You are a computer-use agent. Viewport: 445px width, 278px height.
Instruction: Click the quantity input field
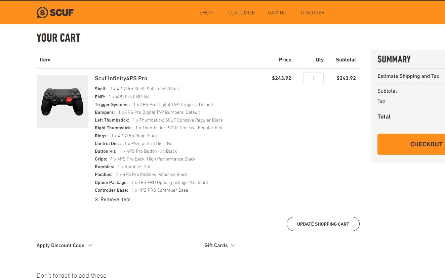314,78
